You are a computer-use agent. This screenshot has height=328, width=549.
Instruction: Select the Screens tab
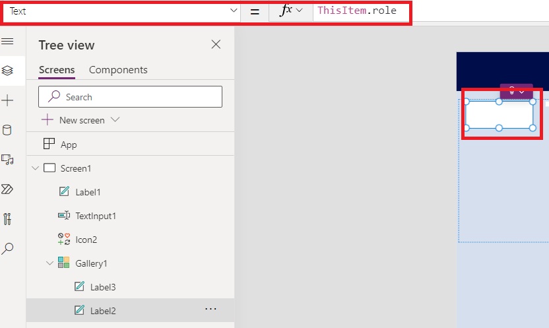click(57, 70)
